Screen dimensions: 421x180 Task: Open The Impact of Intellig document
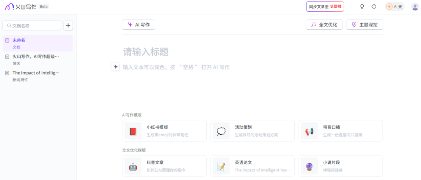(37, 76)
